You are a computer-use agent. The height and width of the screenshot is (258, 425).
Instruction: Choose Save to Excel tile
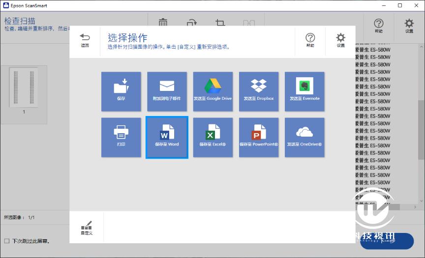pos(213,137)
